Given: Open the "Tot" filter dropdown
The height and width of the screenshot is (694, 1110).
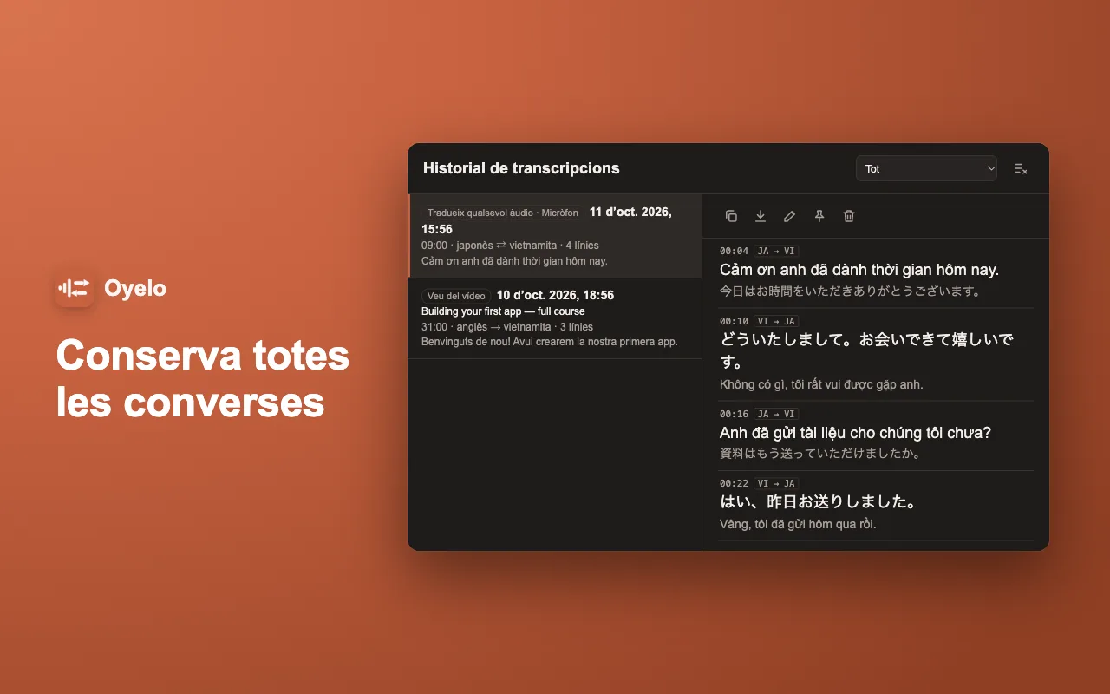Looking at the screenshot, I should [926, 168].
